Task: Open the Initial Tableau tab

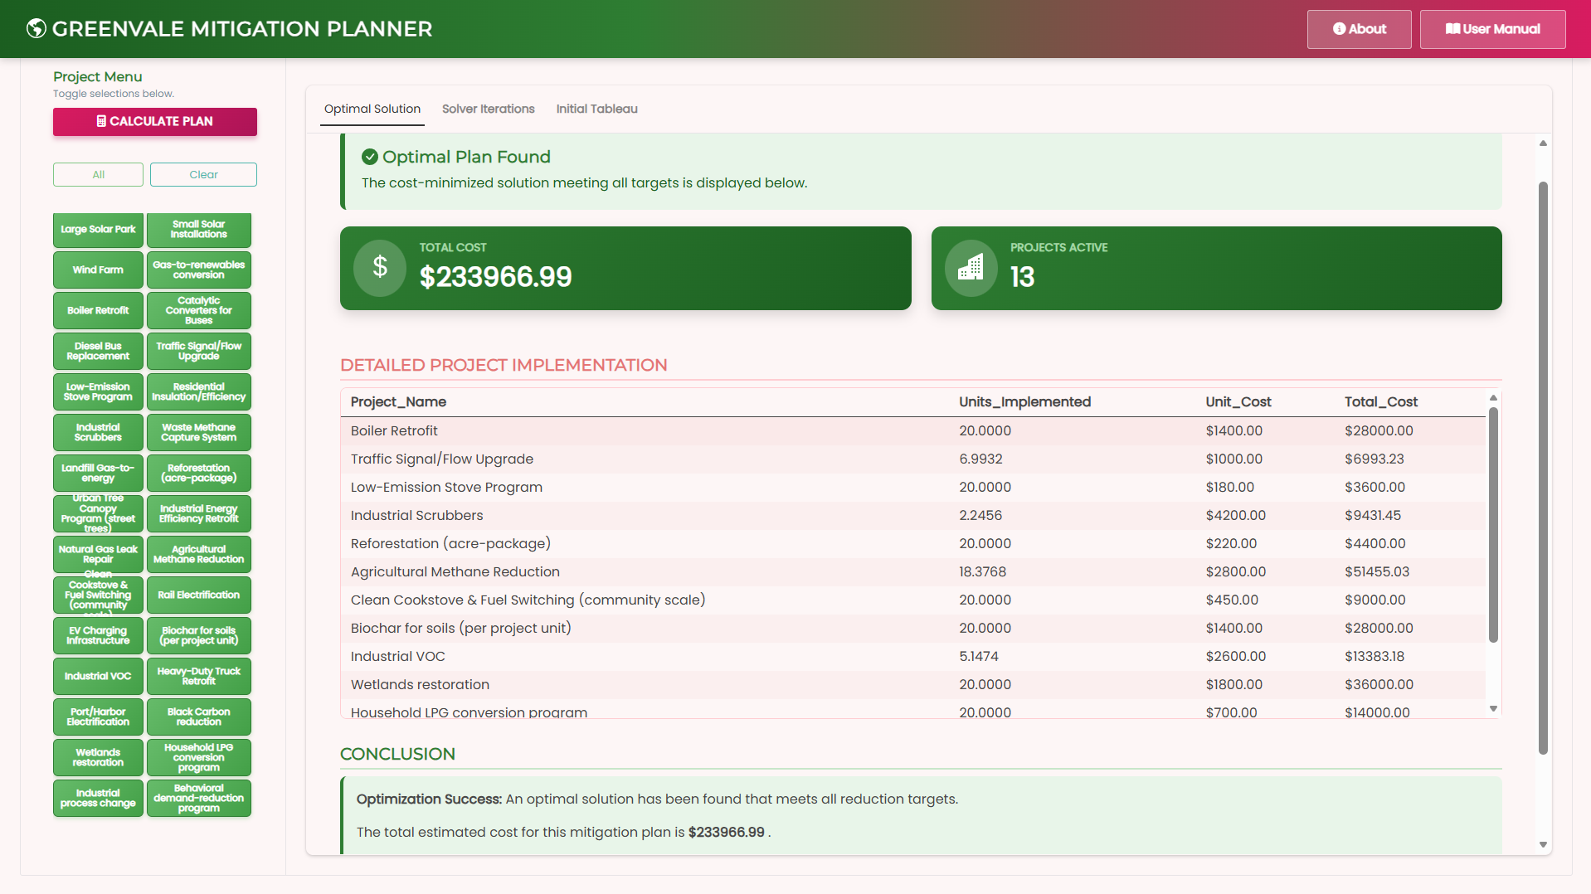Action: coord(596,109)
